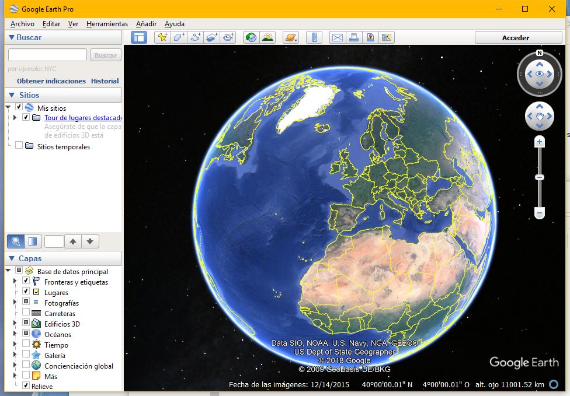Screen dimensions: 570x396
Task: Click the small field beside the magnifier button
Action: point(54,241)
